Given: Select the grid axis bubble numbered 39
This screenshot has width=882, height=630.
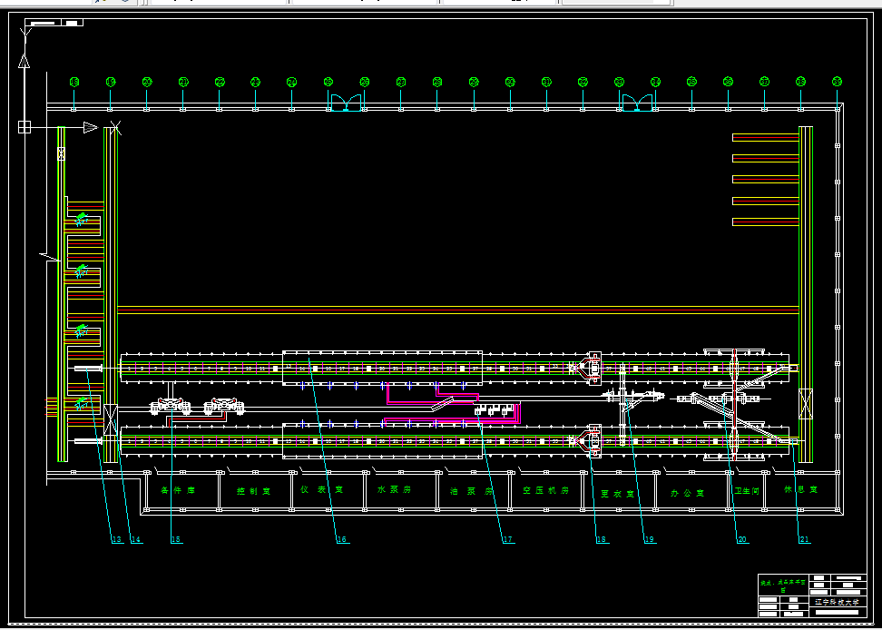Looking at the screenshot, I should [837, 82].
